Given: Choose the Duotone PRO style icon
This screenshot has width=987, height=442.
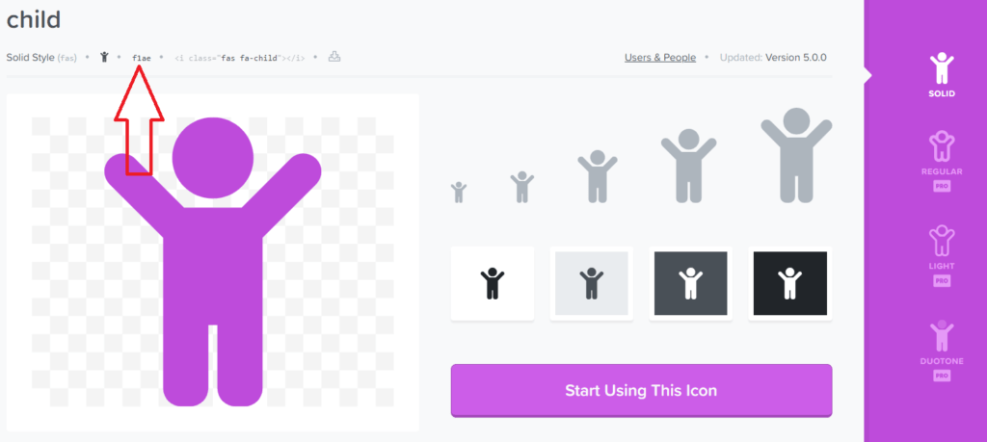Looking at the screenshot, I should click(x=942, y=351).
